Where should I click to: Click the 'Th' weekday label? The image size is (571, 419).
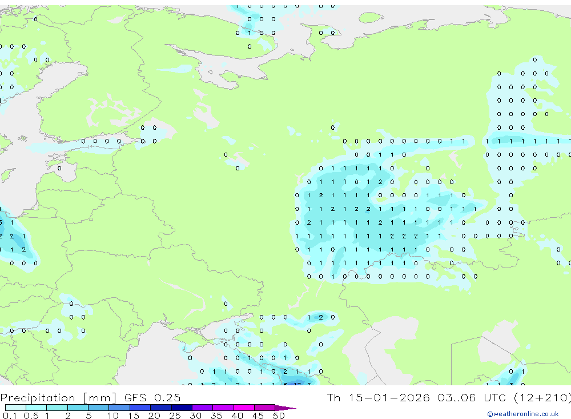[x=333, y=397]
